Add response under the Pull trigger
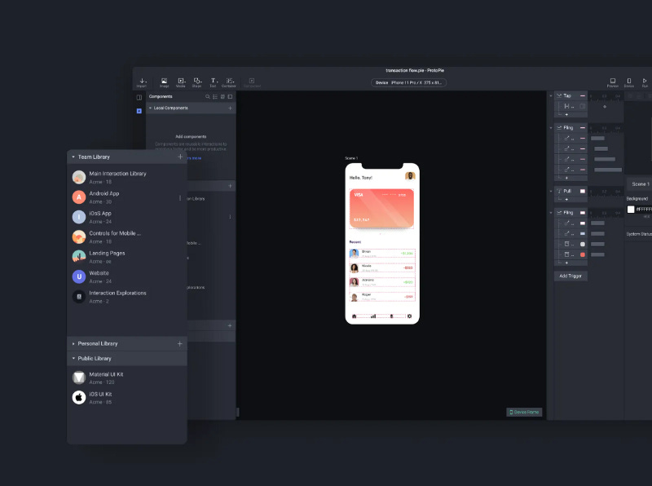This screenshot has width=652, height=486. pos(566,199)
